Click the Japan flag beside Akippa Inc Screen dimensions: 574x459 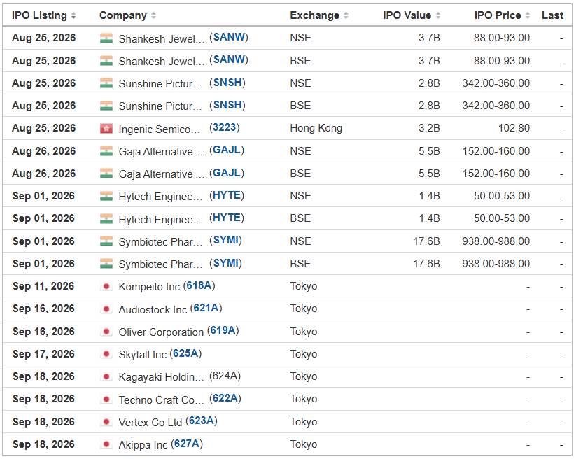[x=106, y=444]
